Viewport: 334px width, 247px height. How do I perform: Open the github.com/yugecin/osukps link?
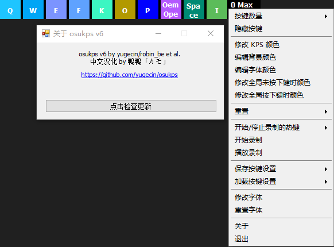tap(129, 75)
